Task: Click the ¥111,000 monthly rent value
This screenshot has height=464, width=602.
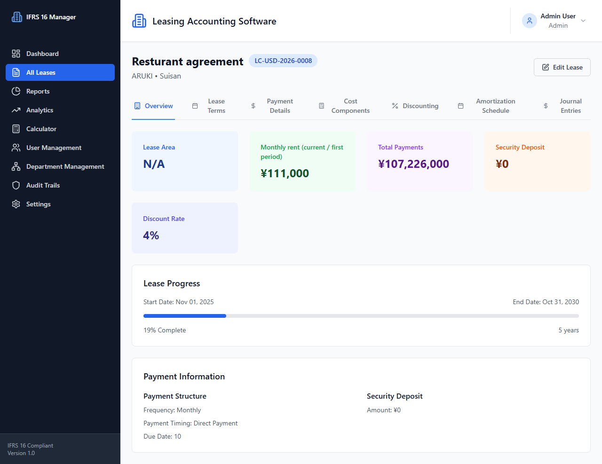Action: (x=285, y=173)
